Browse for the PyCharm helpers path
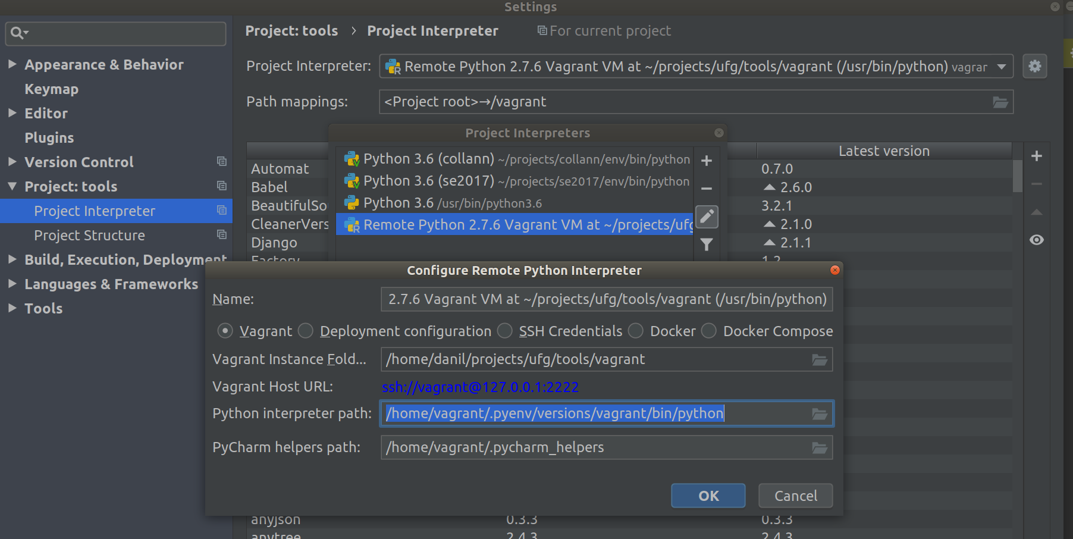This screenshot has height=539, width=1073. click(x=820, y=448)
